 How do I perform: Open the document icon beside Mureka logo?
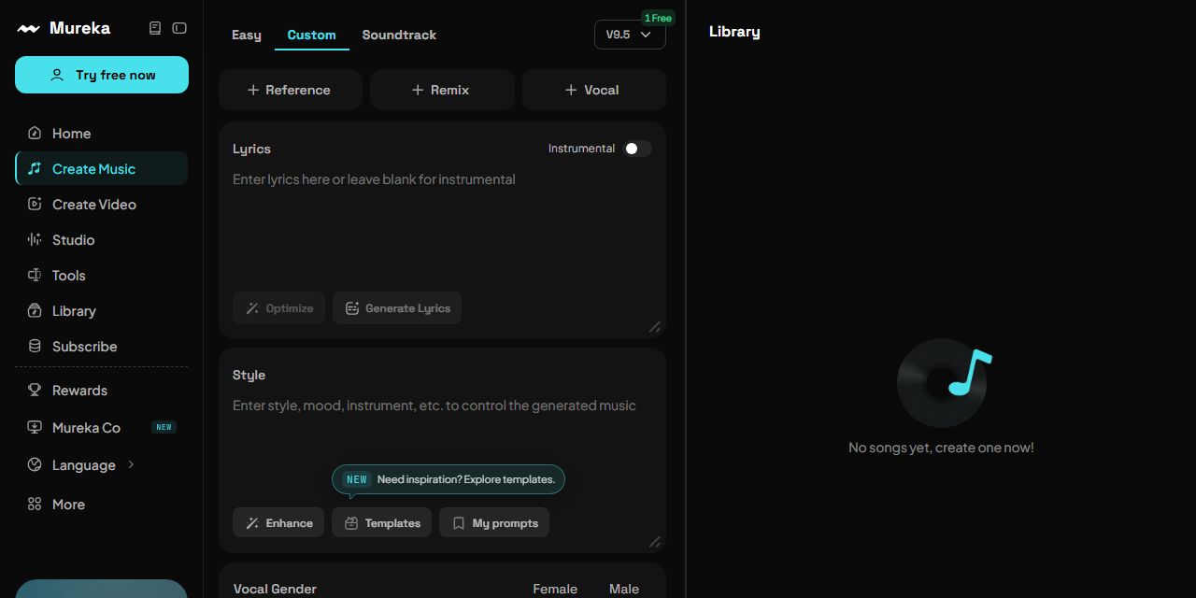click(x=155, y=28)
